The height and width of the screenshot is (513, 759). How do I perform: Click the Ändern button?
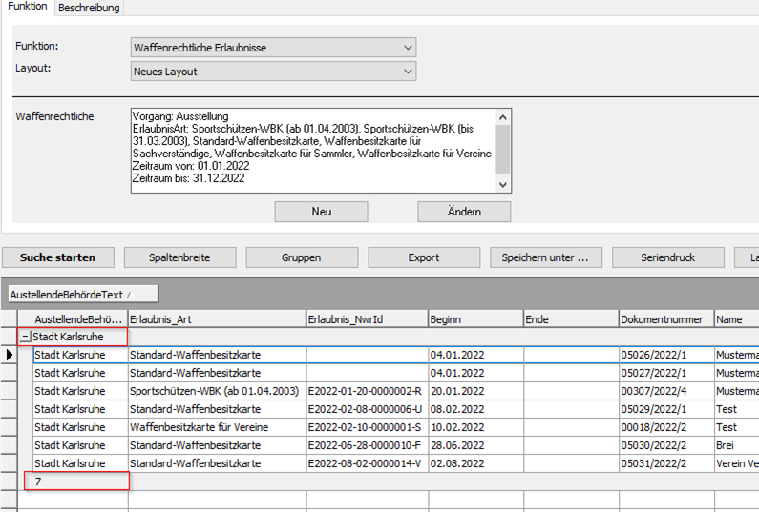[x=464, y=212]
